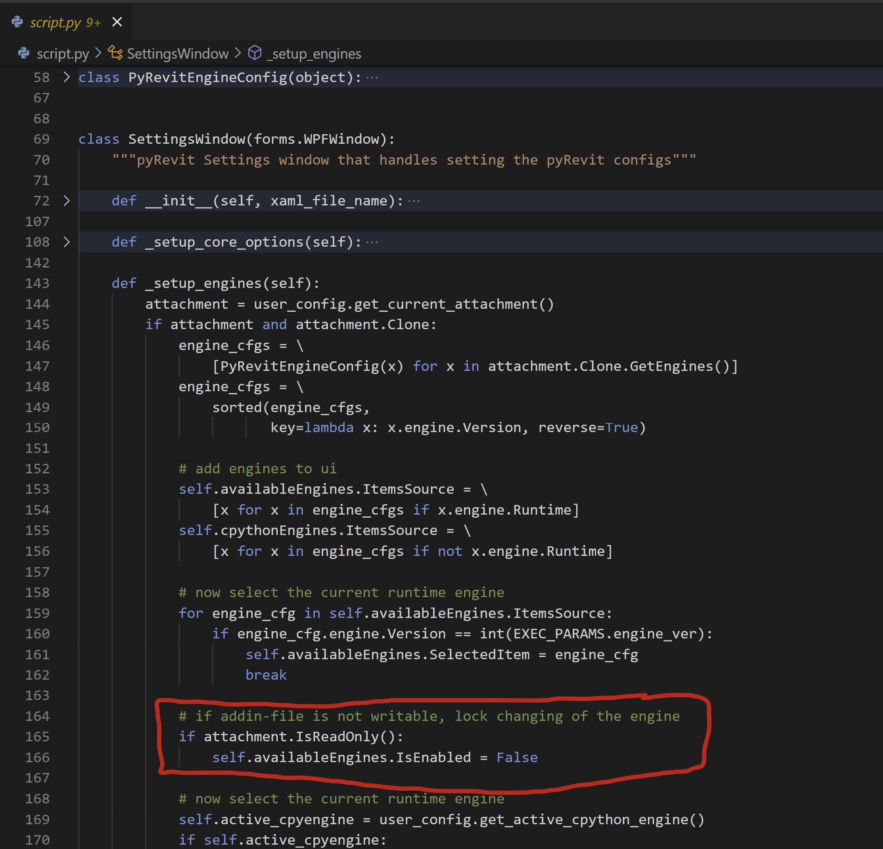Expand the _setup_core_options fold on line 108
883x849 pixels.
66,242
